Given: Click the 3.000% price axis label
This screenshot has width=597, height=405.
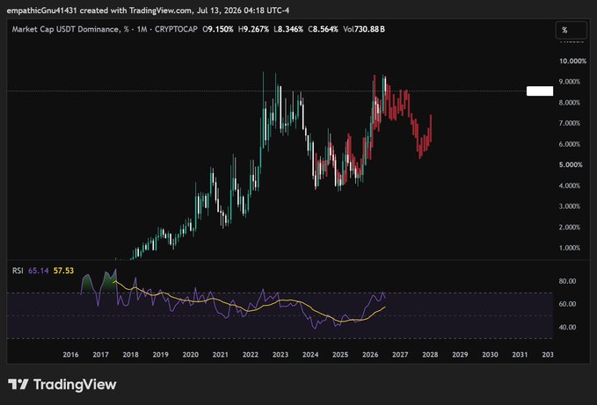Looking at the screenshot, I should [570, 206].
